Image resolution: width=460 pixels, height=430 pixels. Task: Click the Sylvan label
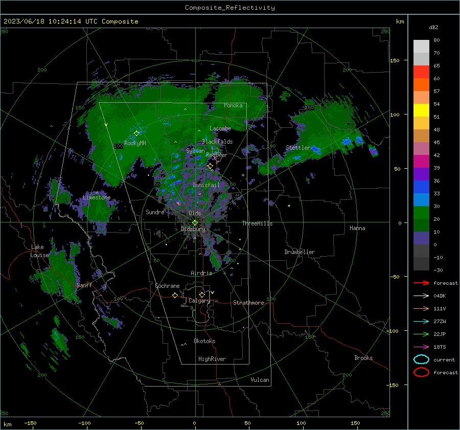pos(195,151)
